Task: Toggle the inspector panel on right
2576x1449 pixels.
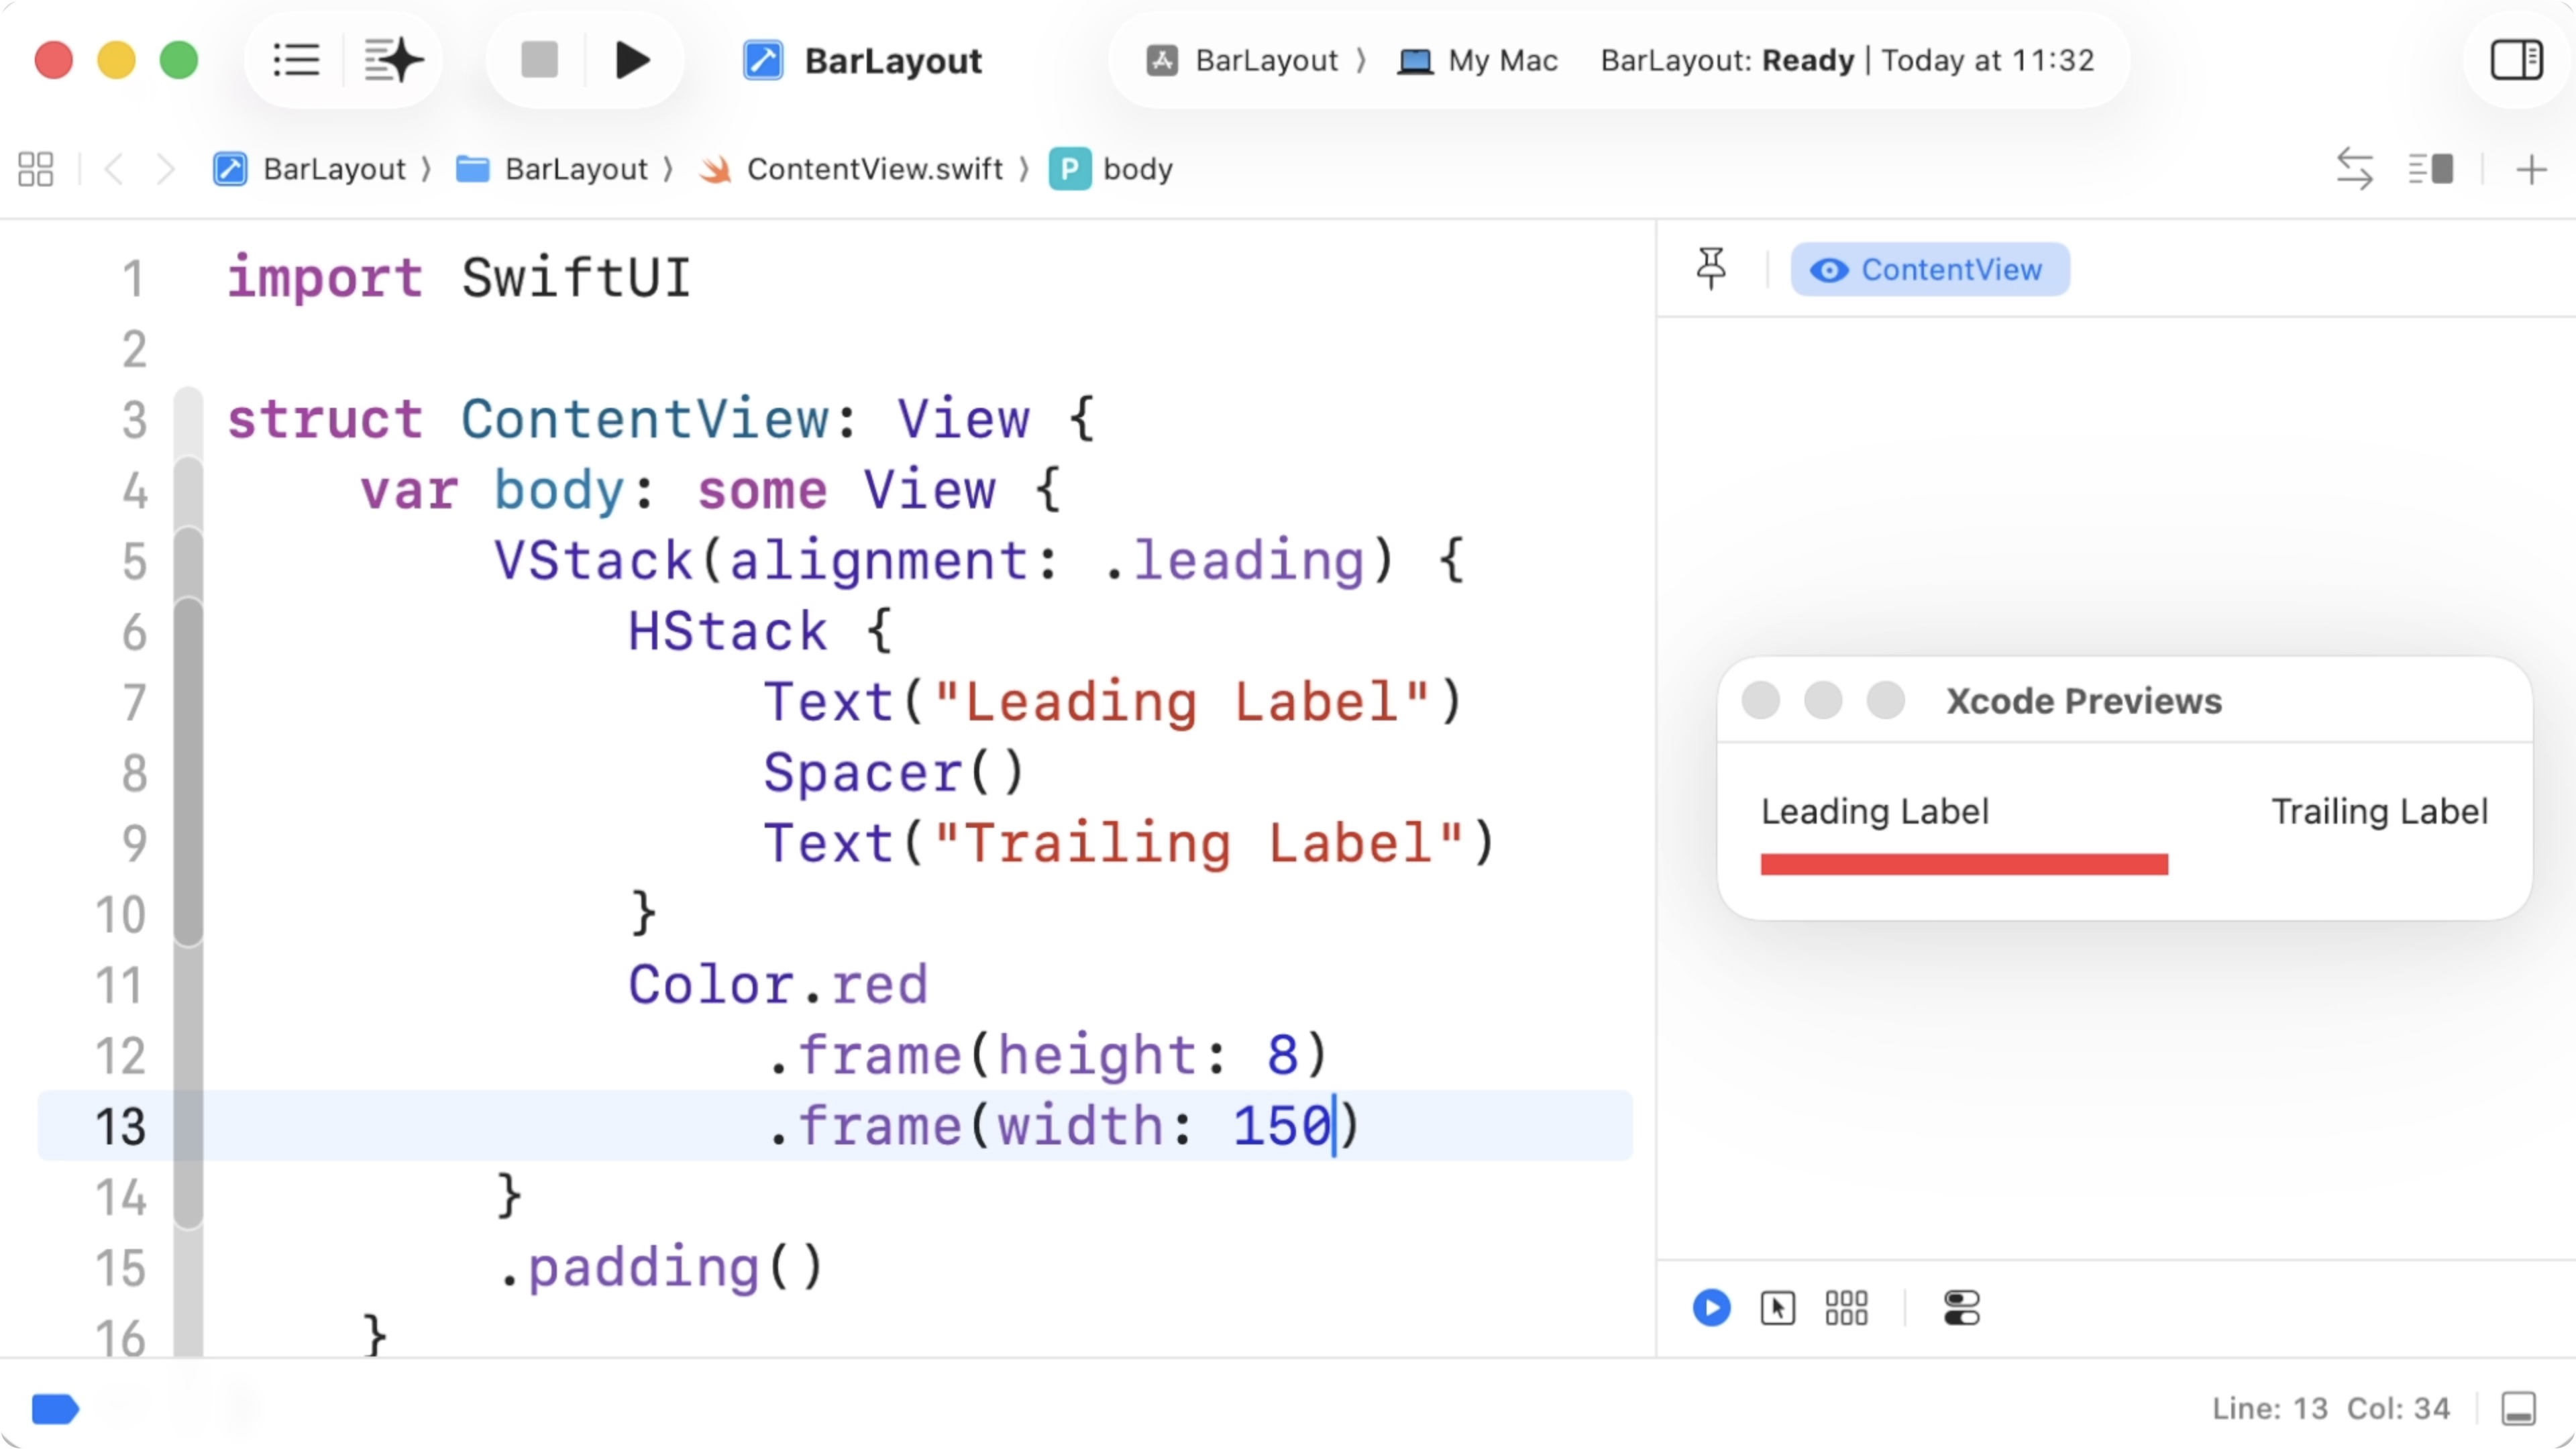Action: [2516, 60]
